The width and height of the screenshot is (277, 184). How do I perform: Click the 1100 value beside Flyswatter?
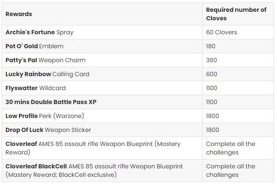(211, 88)
